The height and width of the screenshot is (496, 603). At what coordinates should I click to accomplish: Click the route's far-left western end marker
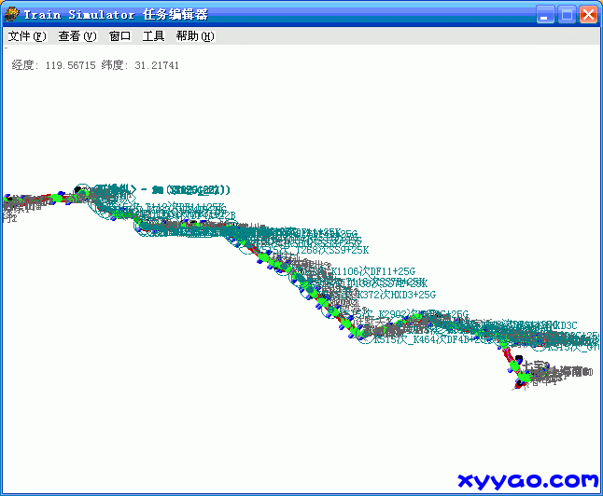click(x=8, y=200)
